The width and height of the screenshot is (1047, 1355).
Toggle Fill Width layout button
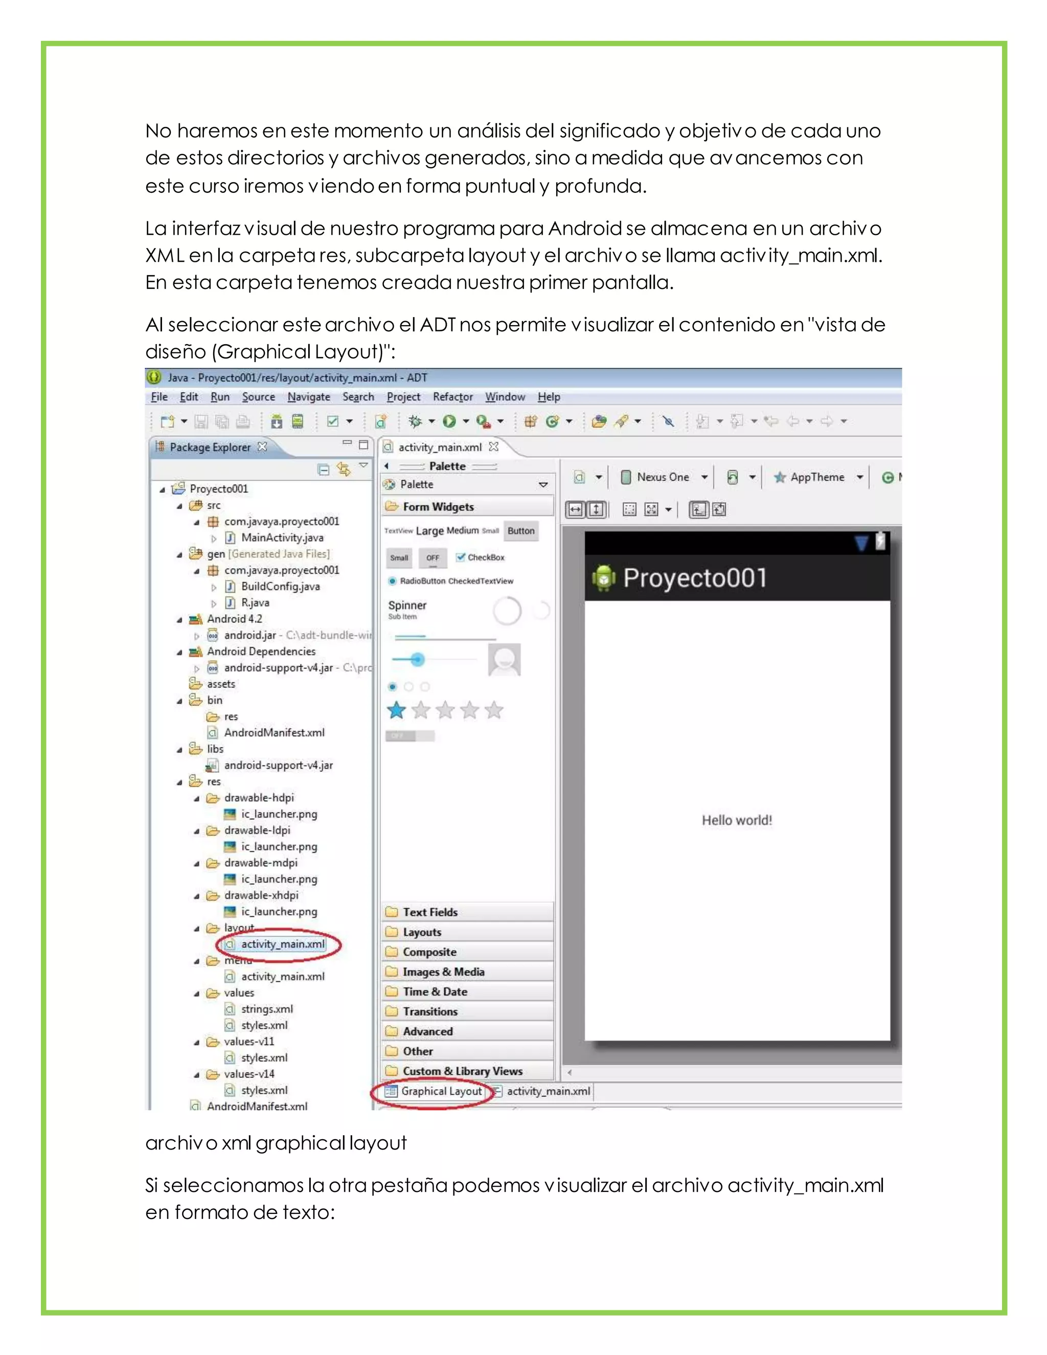click(576, 510)
